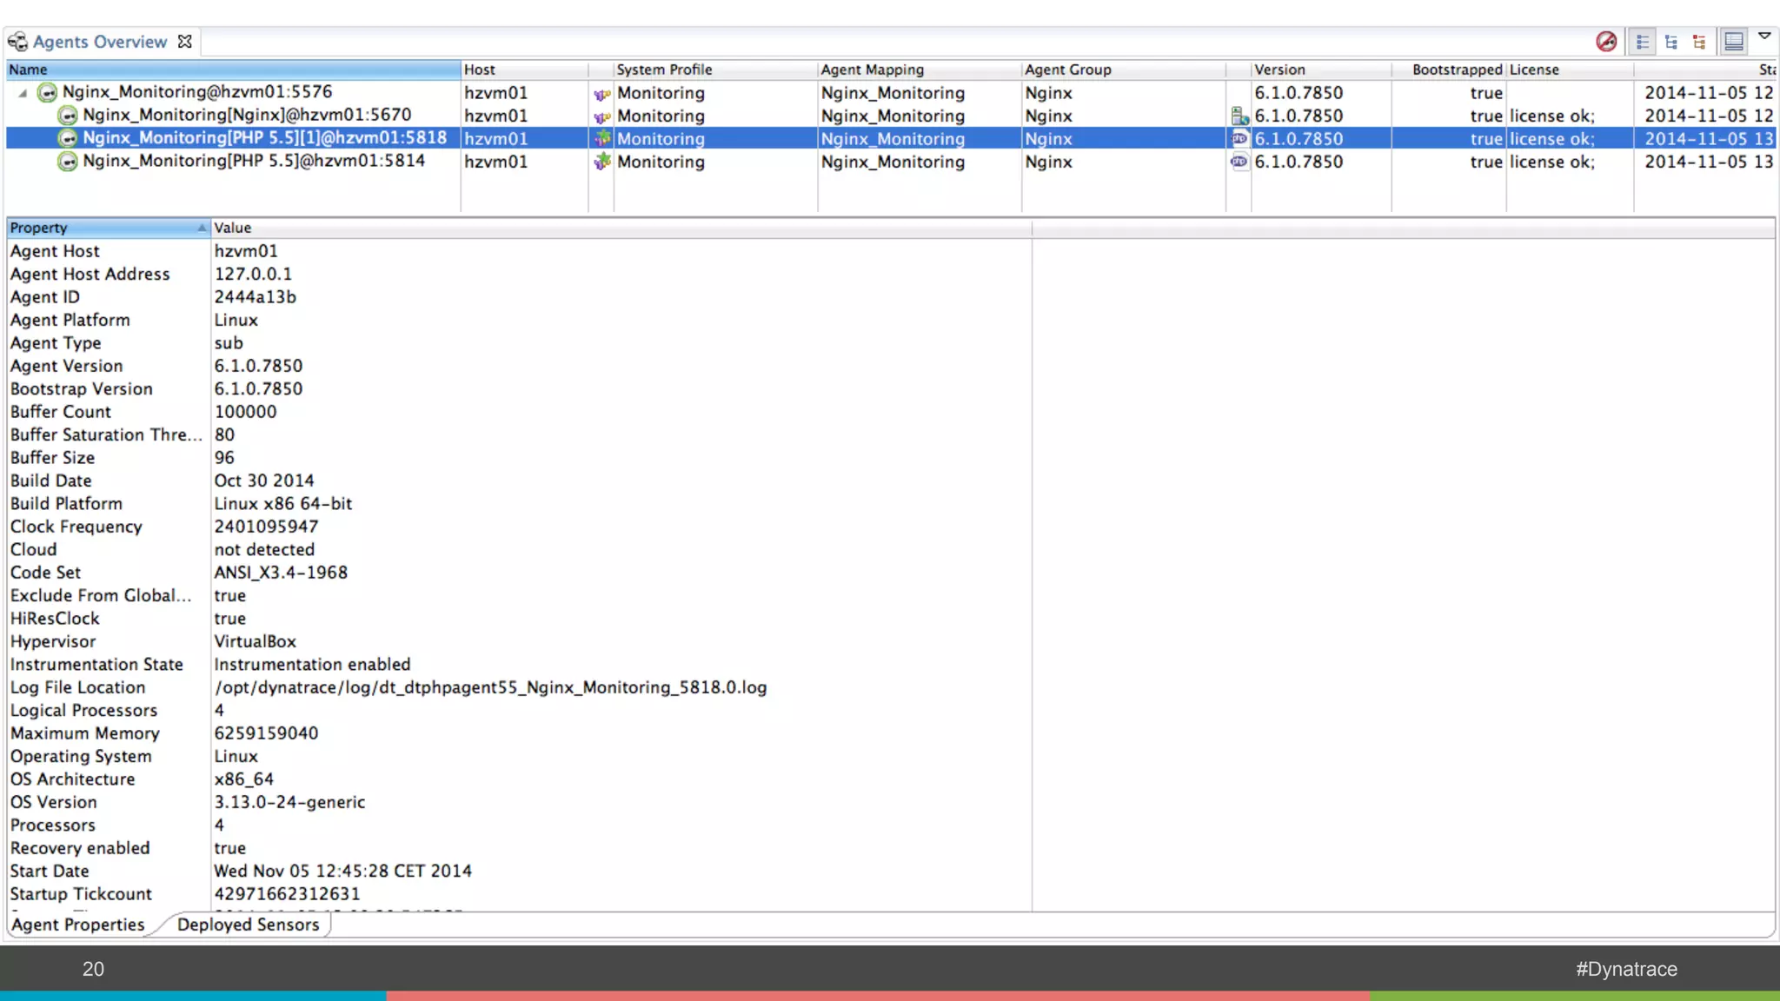
Task: Sort by the Host column header
Action: tap(524, 70)
